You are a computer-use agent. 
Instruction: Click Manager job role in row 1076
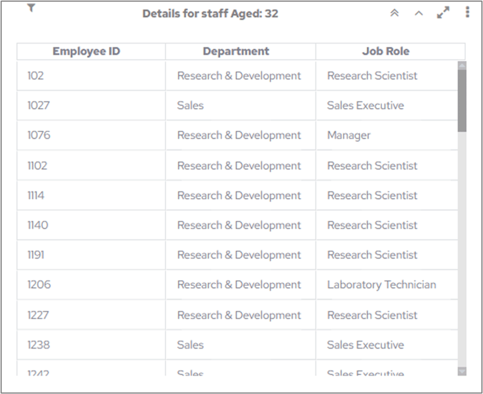tap(349, 135)
